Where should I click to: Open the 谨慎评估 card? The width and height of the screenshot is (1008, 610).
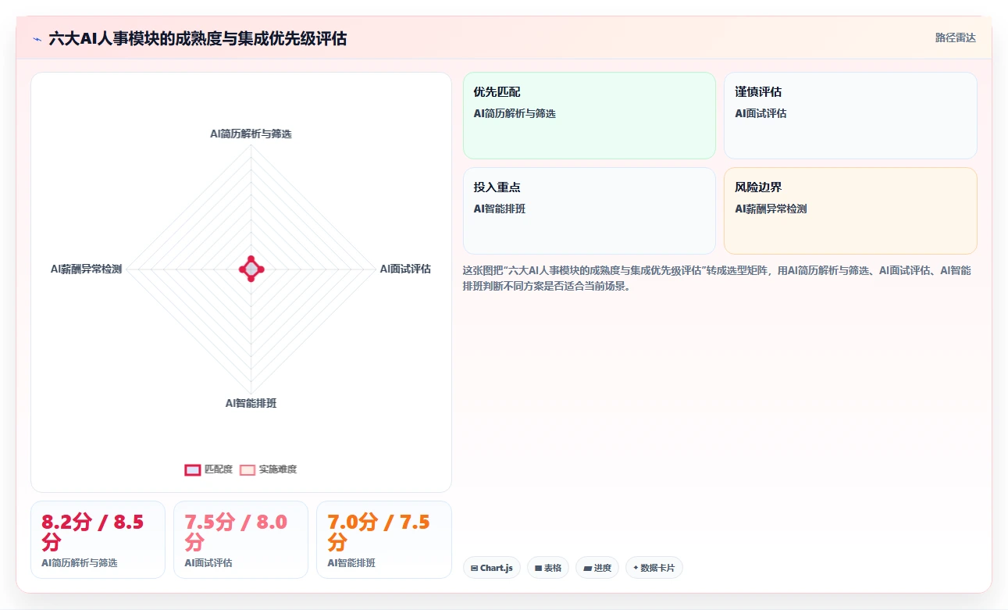coord(850,116)
